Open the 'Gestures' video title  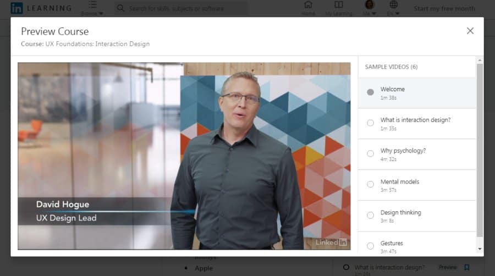tap(392, 243)
